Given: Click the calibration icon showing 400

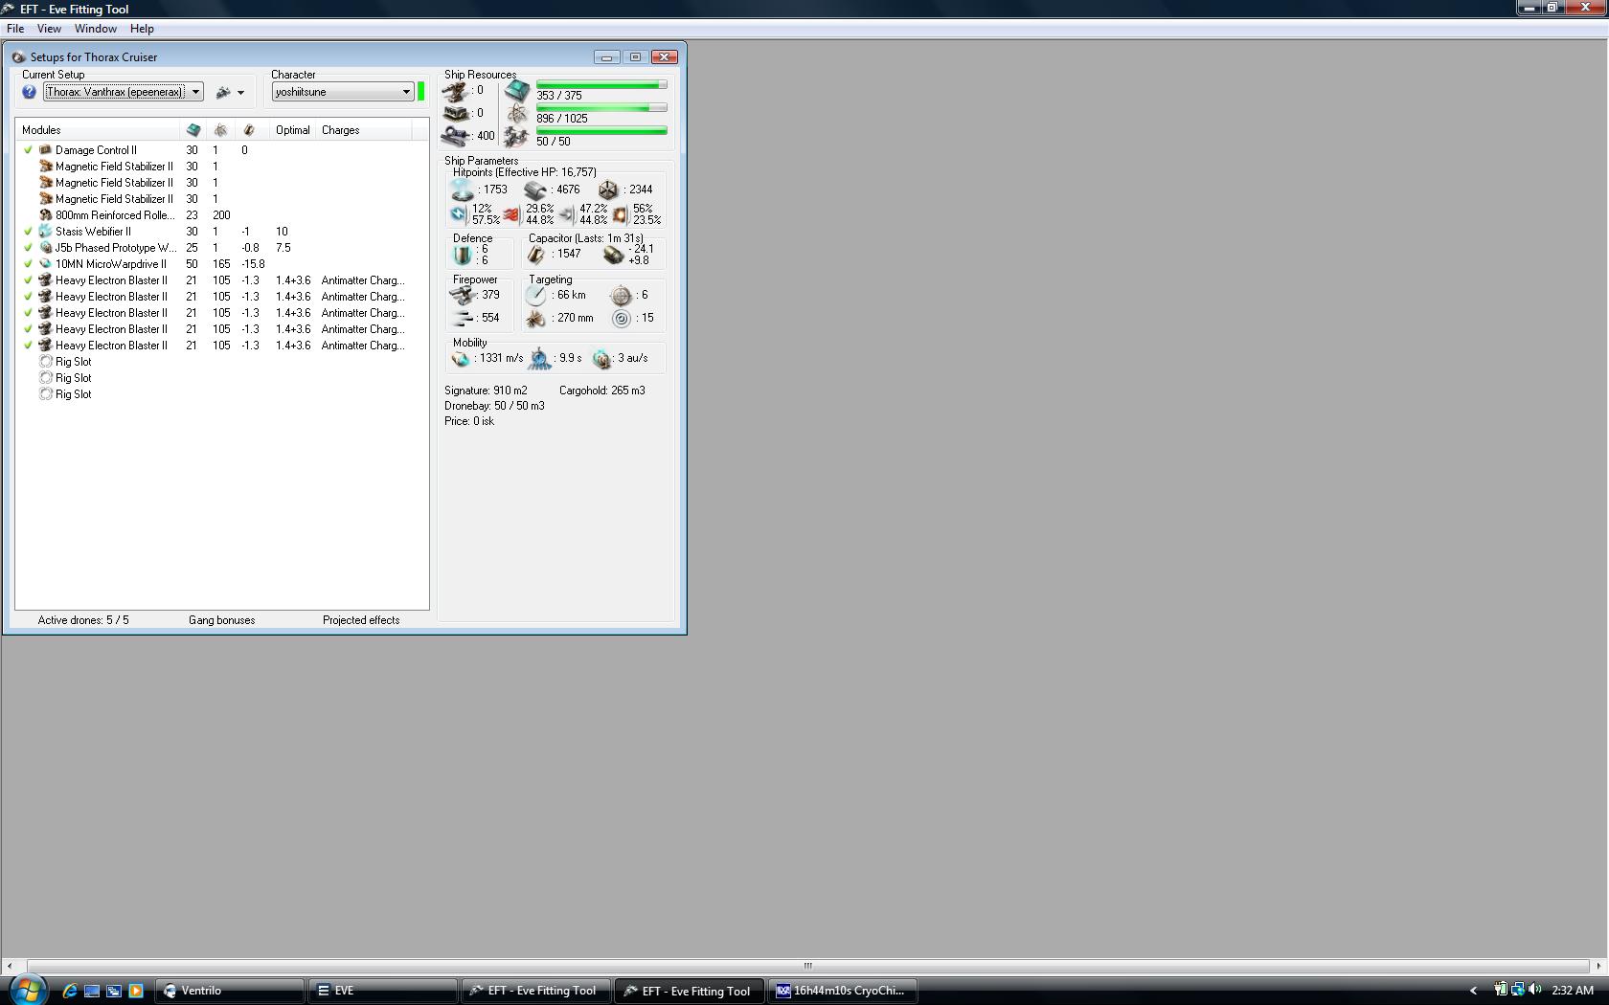Looking at the screenshot, I should point(456,137).
